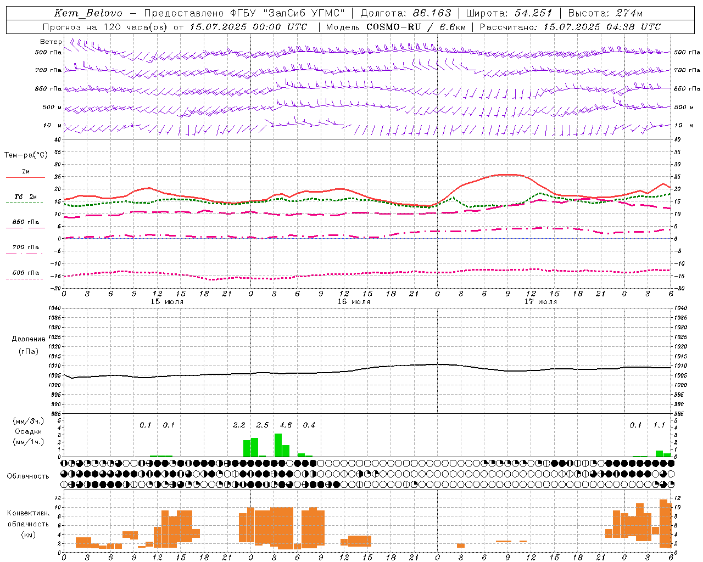Click the Td 2м dew point legend entry
This screenshot has width=703, height=562.
coord(25,196)
